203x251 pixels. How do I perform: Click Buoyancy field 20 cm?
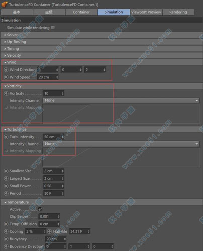click(56, 239)
